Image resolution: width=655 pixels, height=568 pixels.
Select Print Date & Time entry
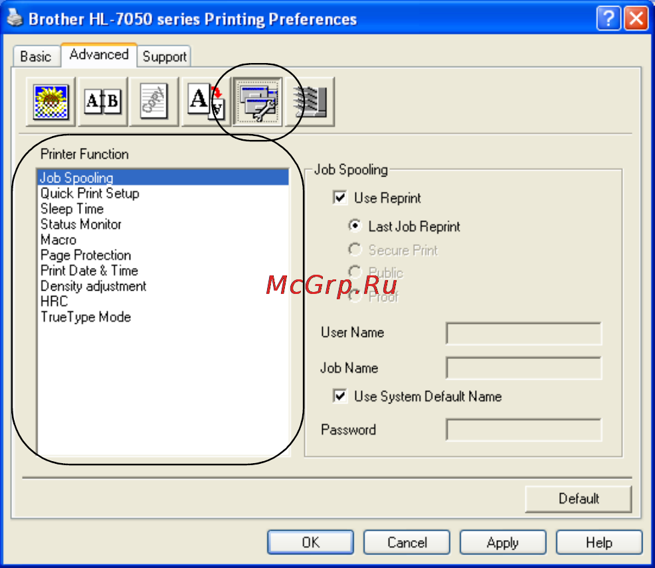coord(163,271)
